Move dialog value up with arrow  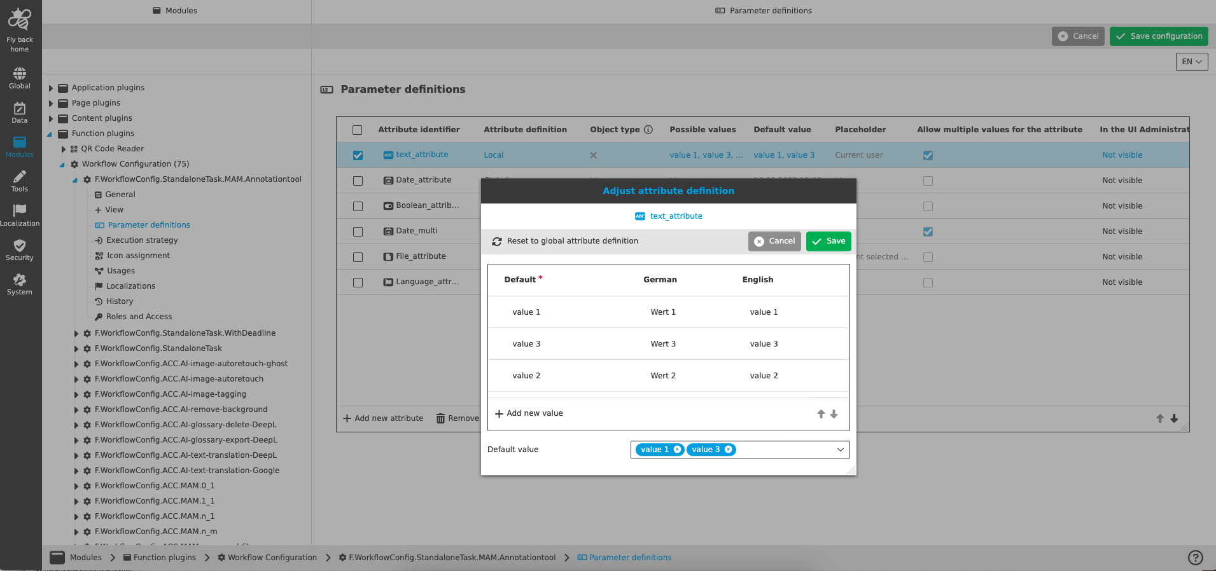pyautogui.click(x=821, y=414)
